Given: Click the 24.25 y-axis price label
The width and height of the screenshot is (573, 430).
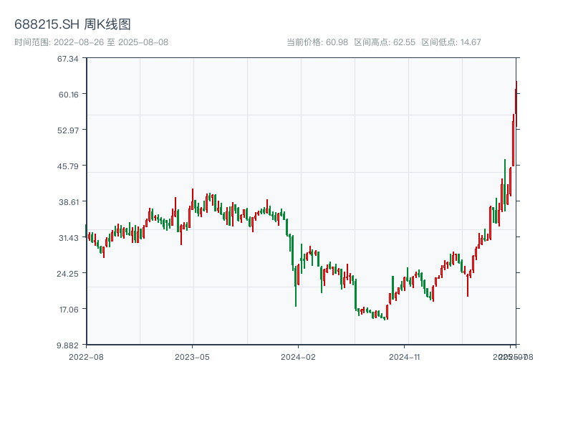Looking at the screenshot, I should point(68,273).
